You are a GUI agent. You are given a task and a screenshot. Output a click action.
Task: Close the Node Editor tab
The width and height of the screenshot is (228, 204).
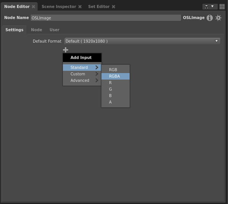tap(34, 7)
